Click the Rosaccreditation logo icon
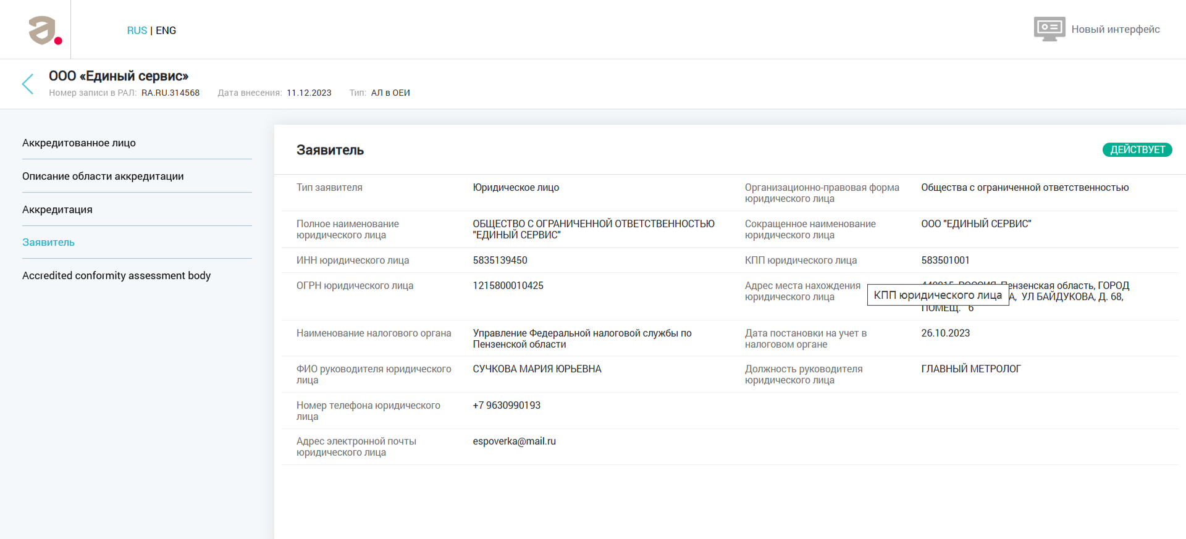This screenshot has height=539, width=1186. click(44, 30)
